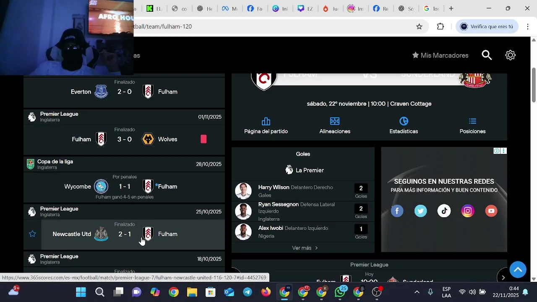Viewport: 537px width, 302px height.
Task: Open Posiciones list icon
Action: (472, 121)
